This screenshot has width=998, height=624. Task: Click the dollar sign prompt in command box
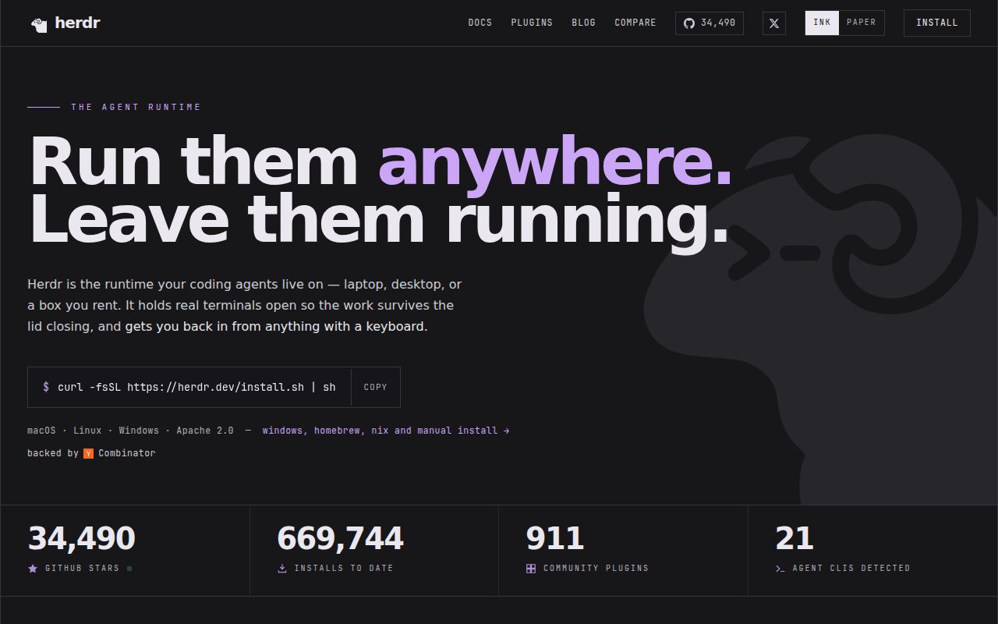pyautogui.click(x=46, y=387)
